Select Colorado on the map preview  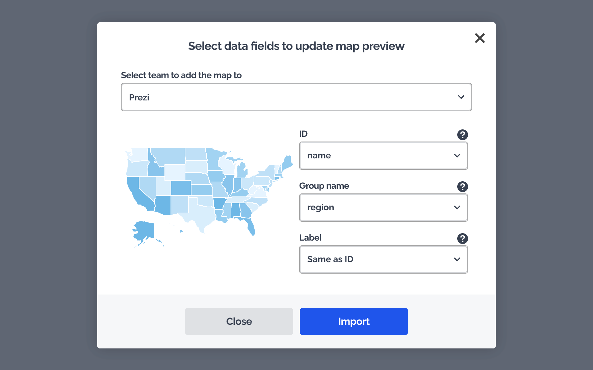[x=181, y=188]
